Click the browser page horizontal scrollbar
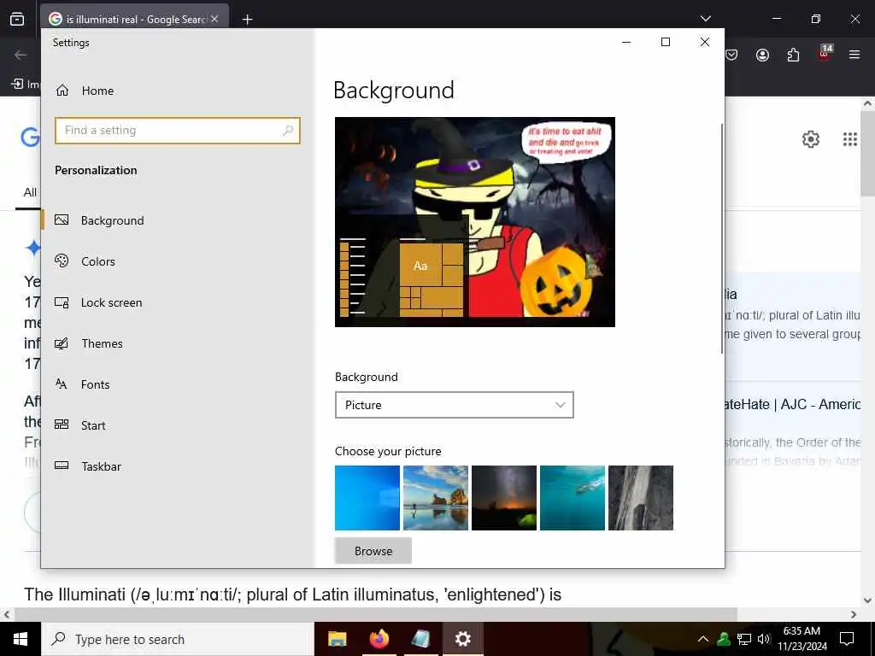Image resolution: width=875 pixels, height=656 pixels. [375, 614]
